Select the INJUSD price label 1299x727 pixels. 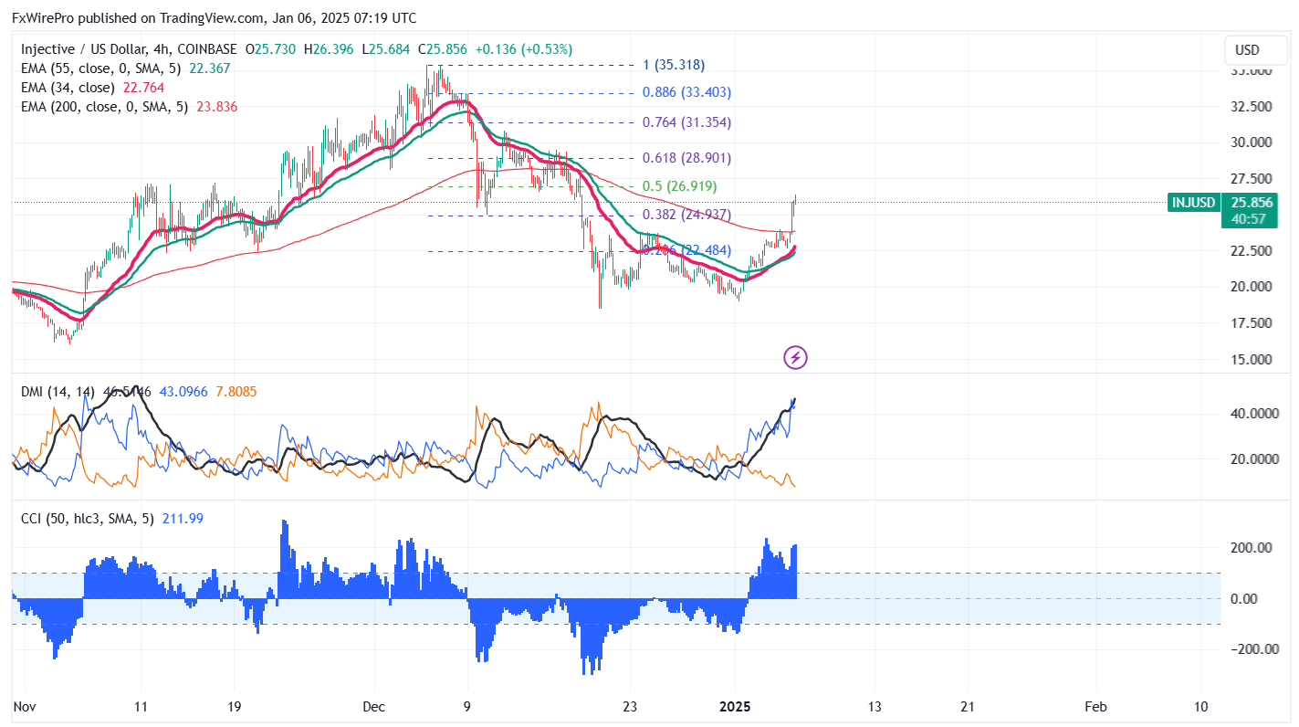pos(1195,203)
